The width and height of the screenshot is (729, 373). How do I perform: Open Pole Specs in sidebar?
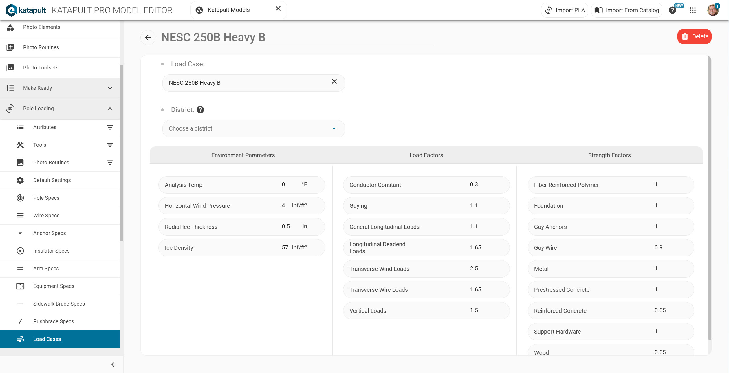click(x=46, y=198)
